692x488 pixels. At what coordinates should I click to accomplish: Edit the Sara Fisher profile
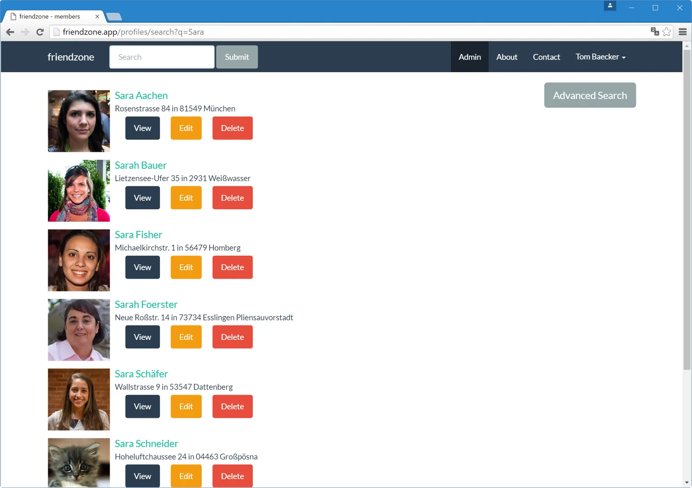tap(186, 267)
